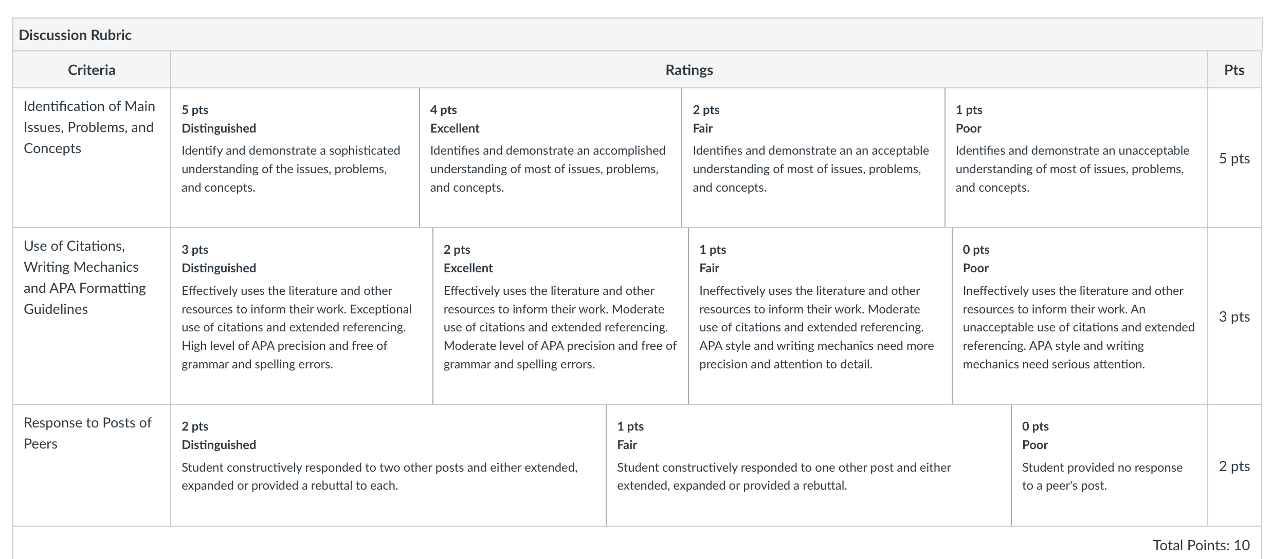Screen dimensions: 1271x559
Task: Click the Pts column header
Action: point(1234,70)
